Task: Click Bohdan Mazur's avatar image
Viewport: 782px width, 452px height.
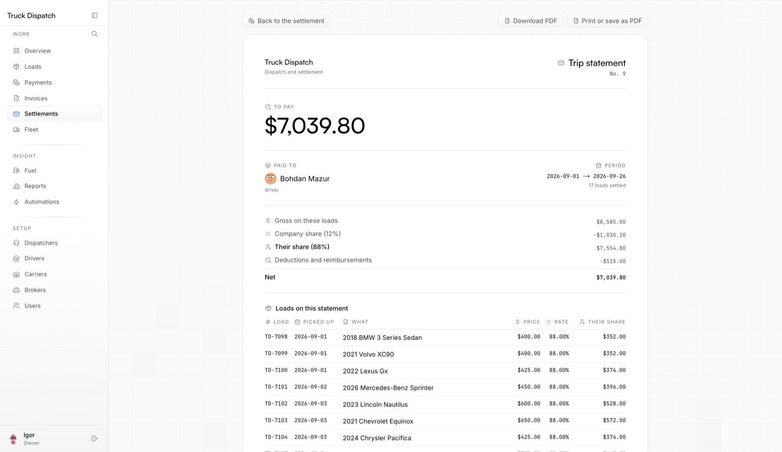Action: (x=271, y=178)
